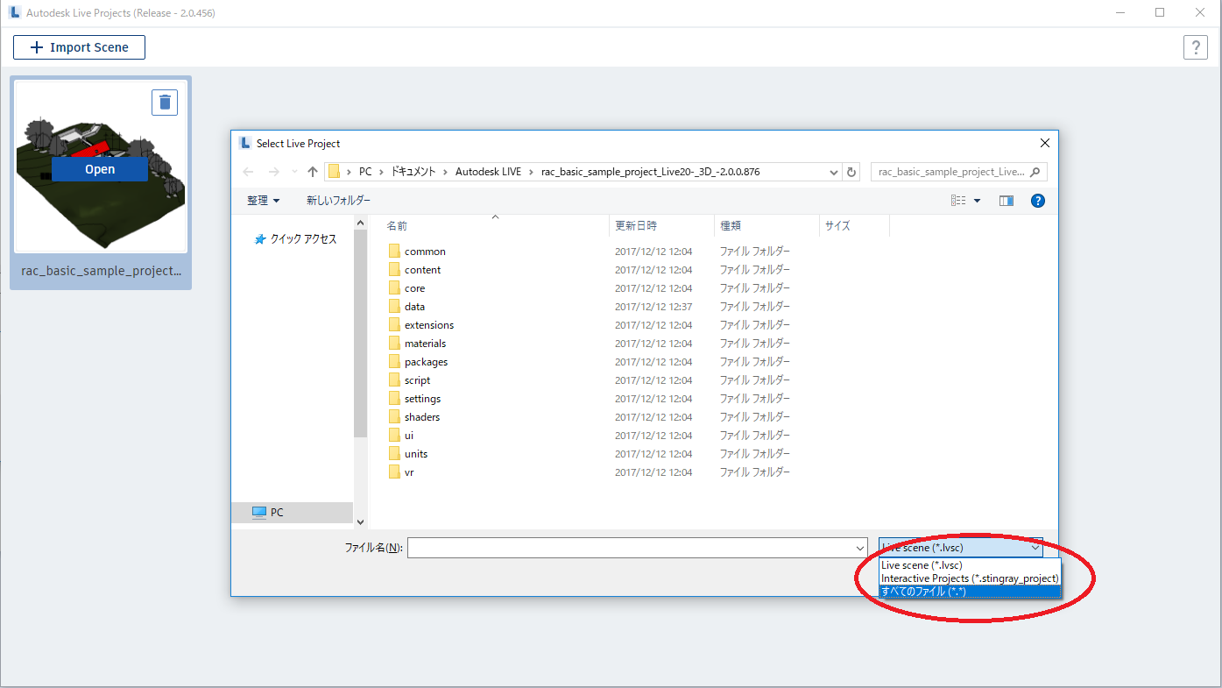Choose すべてのファイル (*.*) filter option
1222x688 pixels.
click(970, 592)
